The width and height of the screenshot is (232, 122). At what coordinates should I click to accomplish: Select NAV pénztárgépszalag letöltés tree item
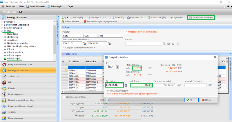click(21, 46)
